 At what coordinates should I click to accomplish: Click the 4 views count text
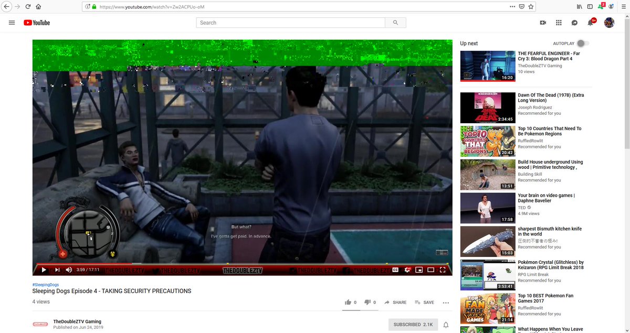coord(41,302)
